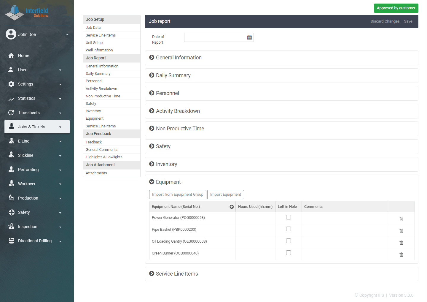This screenshot has height=302, width=427.
Task: Click Comments cell for Pipe Basket
Action: pos(345,230)
